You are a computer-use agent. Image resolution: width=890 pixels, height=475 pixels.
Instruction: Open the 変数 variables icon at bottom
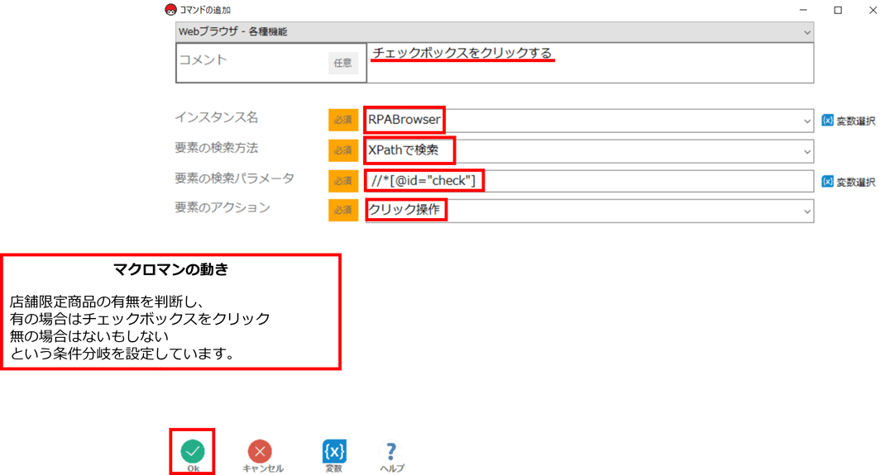point(334,451)
